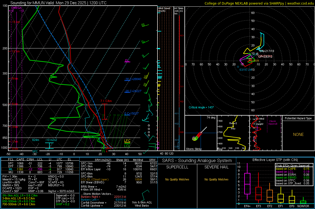This screenshot has width=315, height=209.
Task: Click the Critical Angle = 145° text
Action: [x=201, y=107]
